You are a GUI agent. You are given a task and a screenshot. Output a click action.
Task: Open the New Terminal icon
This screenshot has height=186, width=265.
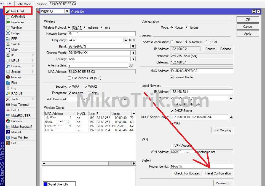[x=8, y=105]
